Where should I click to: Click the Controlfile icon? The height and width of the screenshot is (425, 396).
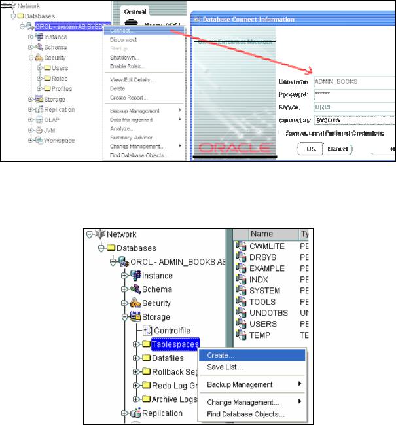(x=147, y=330)
